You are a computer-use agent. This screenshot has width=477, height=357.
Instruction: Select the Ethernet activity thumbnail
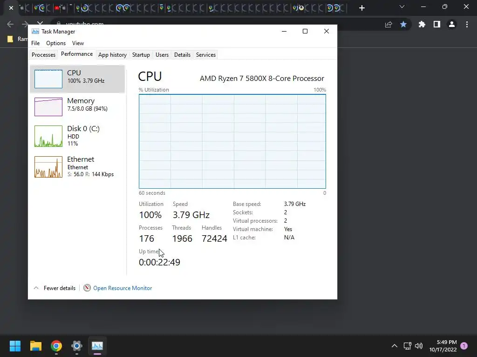tap(48, 167)
